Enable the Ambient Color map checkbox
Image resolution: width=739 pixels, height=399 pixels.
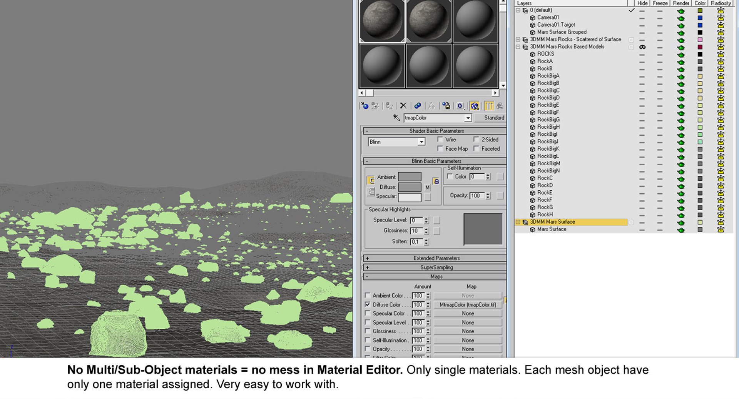[368, 296]
